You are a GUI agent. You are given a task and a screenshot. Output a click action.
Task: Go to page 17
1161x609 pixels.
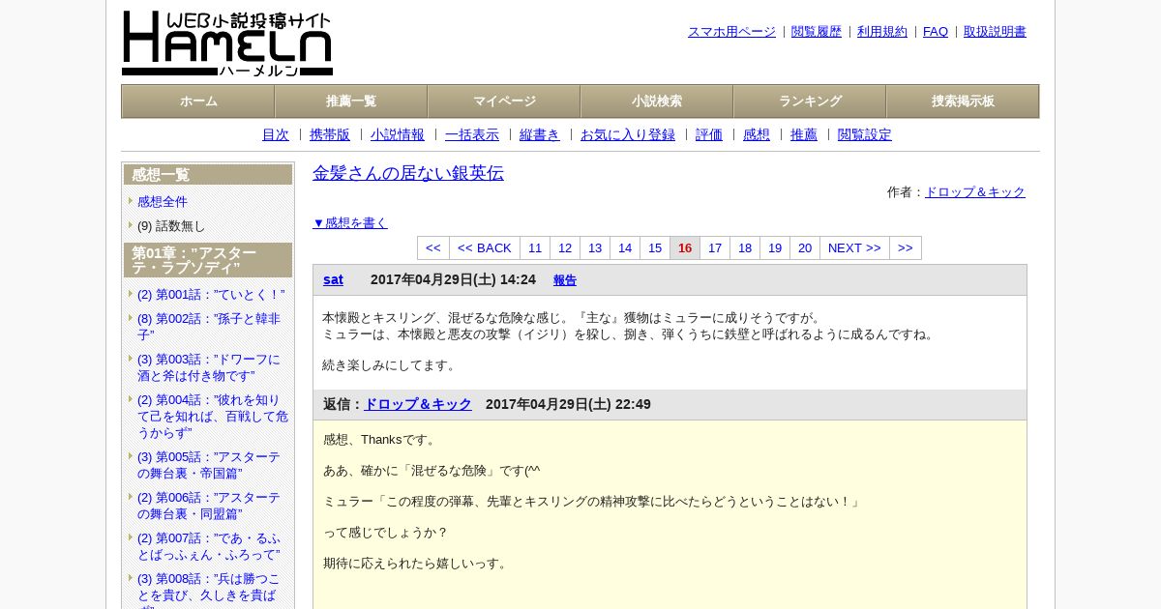click(715, 248)
